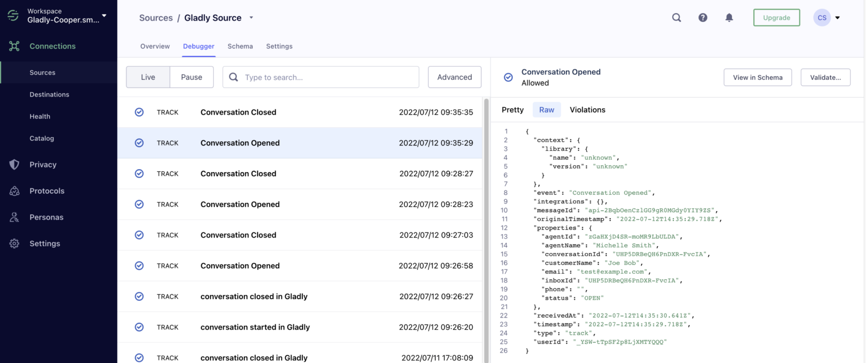Image resolution: width=866 pixels, height=363 pixels.
Task: Pause the debugger event stream
Action: click(x=192, y=77)
